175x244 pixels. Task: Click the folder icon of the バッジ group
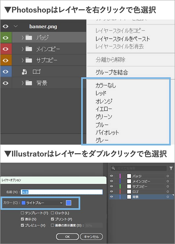[x=28, y=37]
